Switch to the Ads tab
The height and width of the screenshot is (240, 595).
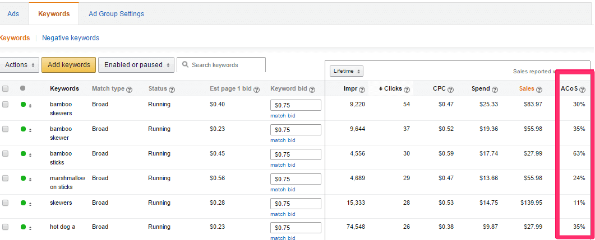[13, 14]
